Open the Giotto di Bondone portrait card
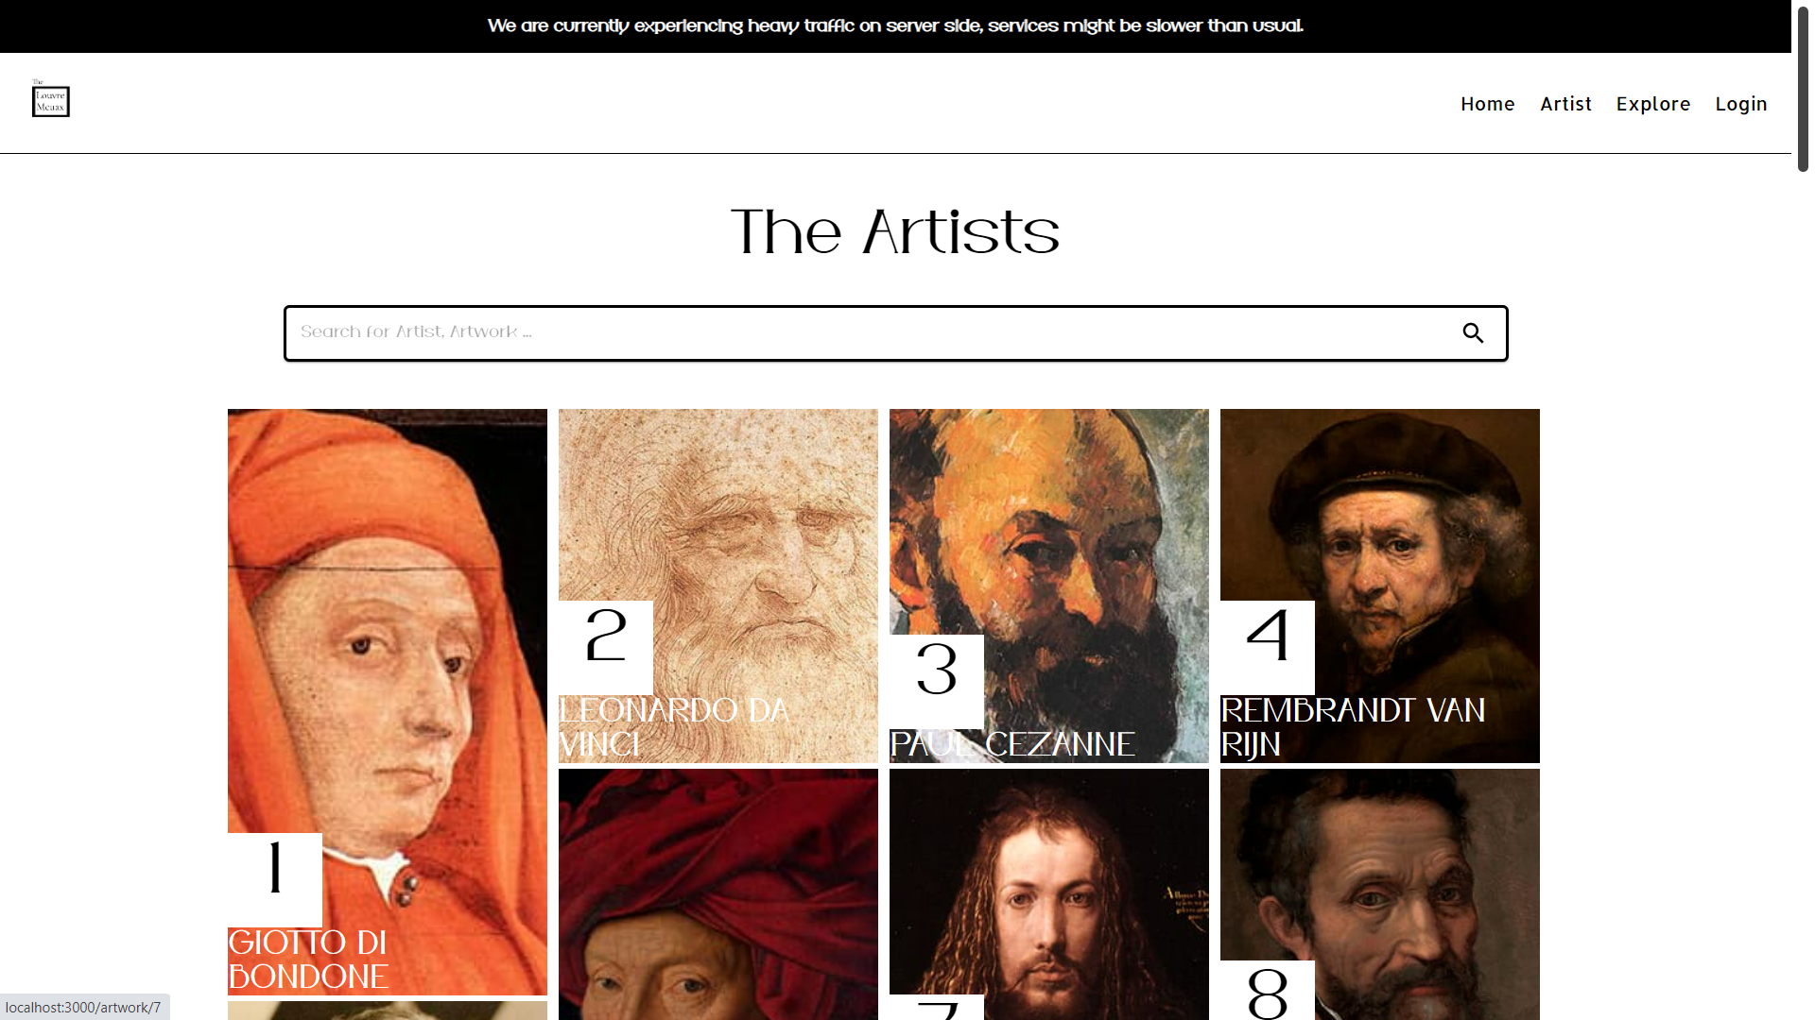 pyautogui.click(x=388, y=702)
